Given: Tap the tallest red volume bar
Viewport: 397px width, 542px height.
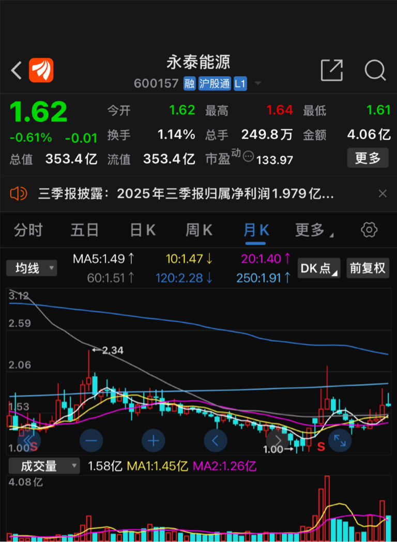Looking at the screenshot, I should pos(327,508).
